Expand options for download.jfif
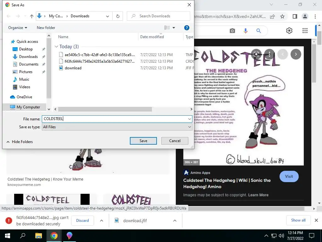The image size is (322, 242). 175,221
